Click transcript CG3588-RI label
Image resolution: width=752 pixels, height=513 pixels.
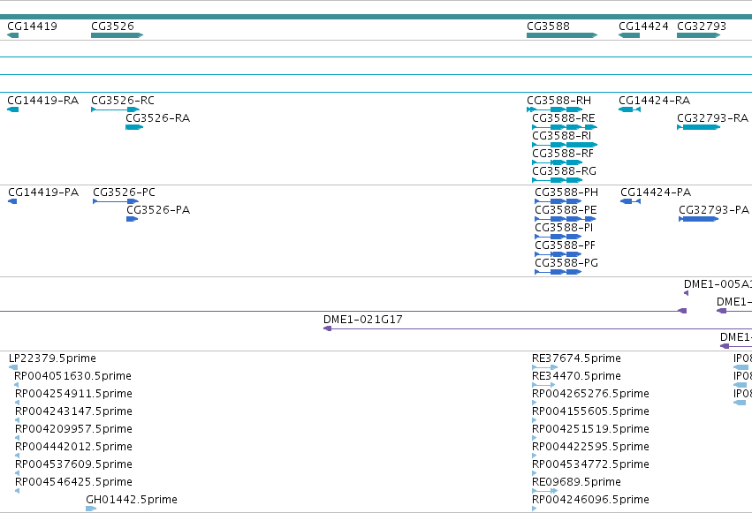(562, 136)
